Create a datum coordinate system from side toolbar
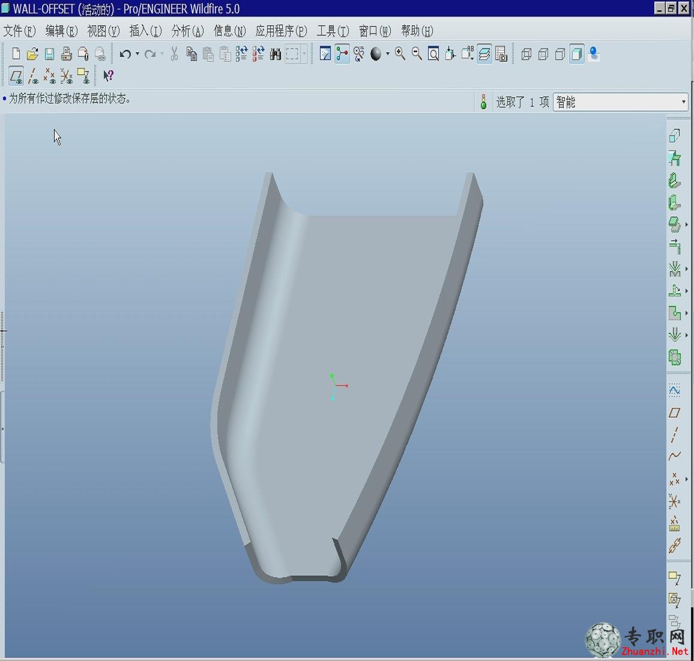Image resolution: width=694 pixels, height=661 pixels. coord(674,501)
